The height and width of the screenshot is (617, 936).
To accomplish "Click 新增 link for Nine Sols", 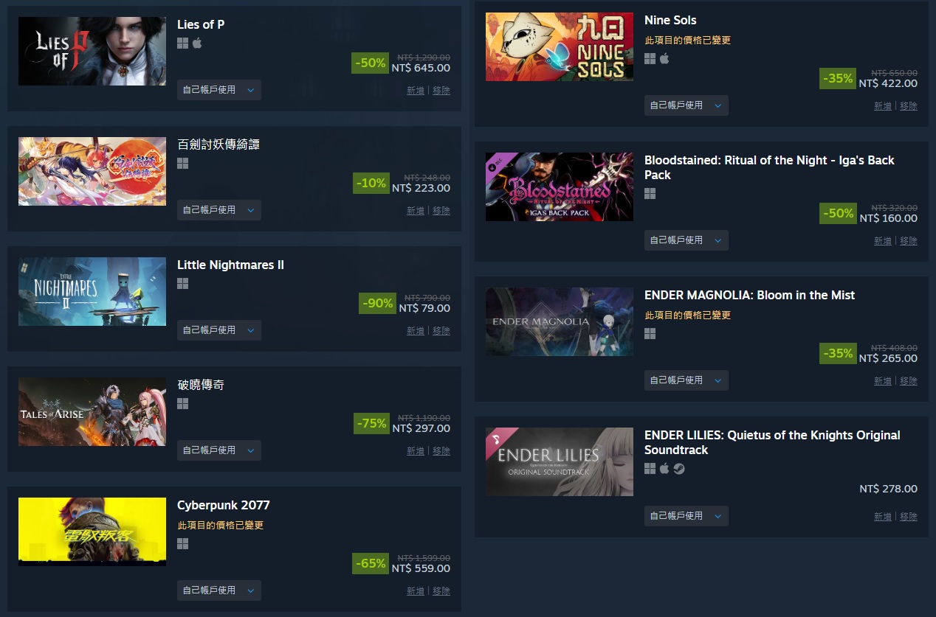I will (x=883, y=106).
